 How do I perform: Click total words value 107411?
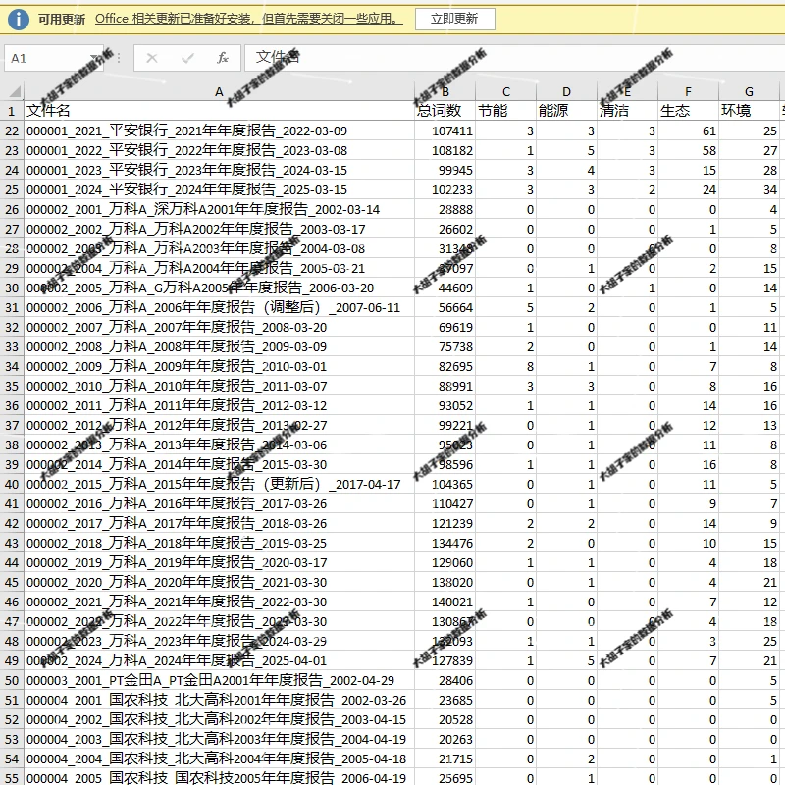[x=445, y=131]
